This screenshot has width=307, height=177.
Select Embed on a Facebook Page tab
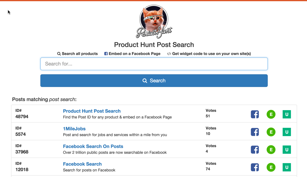132,54
